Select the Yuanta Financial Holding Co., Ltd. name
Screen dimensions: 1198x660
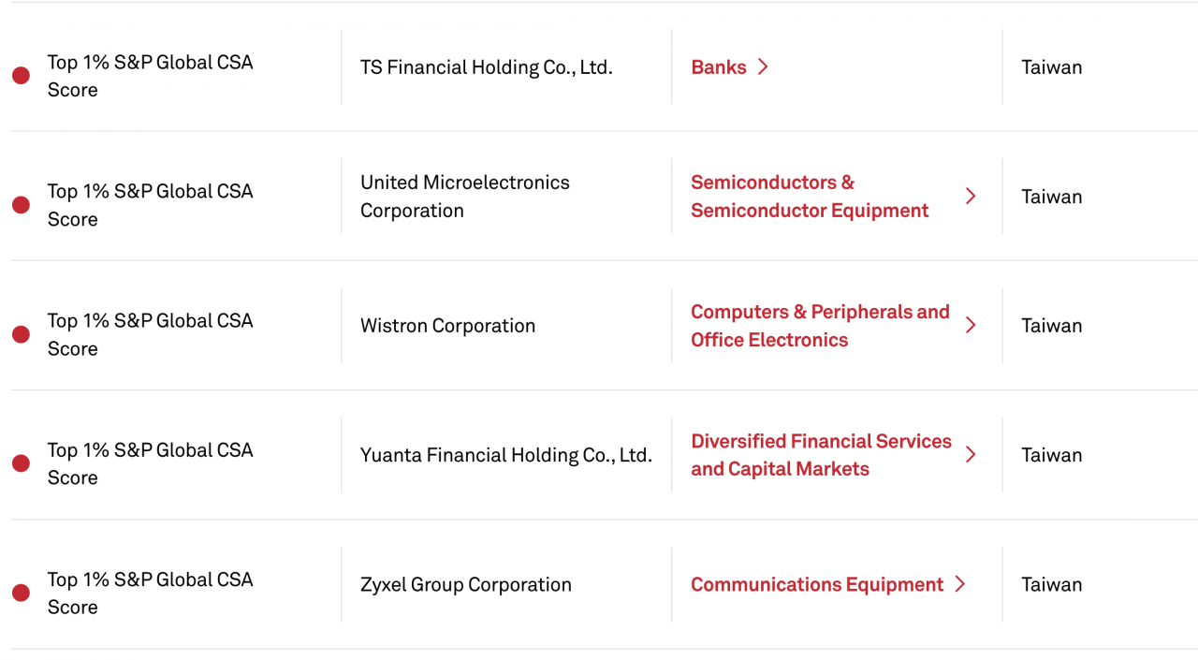click(x=506, y=455)
